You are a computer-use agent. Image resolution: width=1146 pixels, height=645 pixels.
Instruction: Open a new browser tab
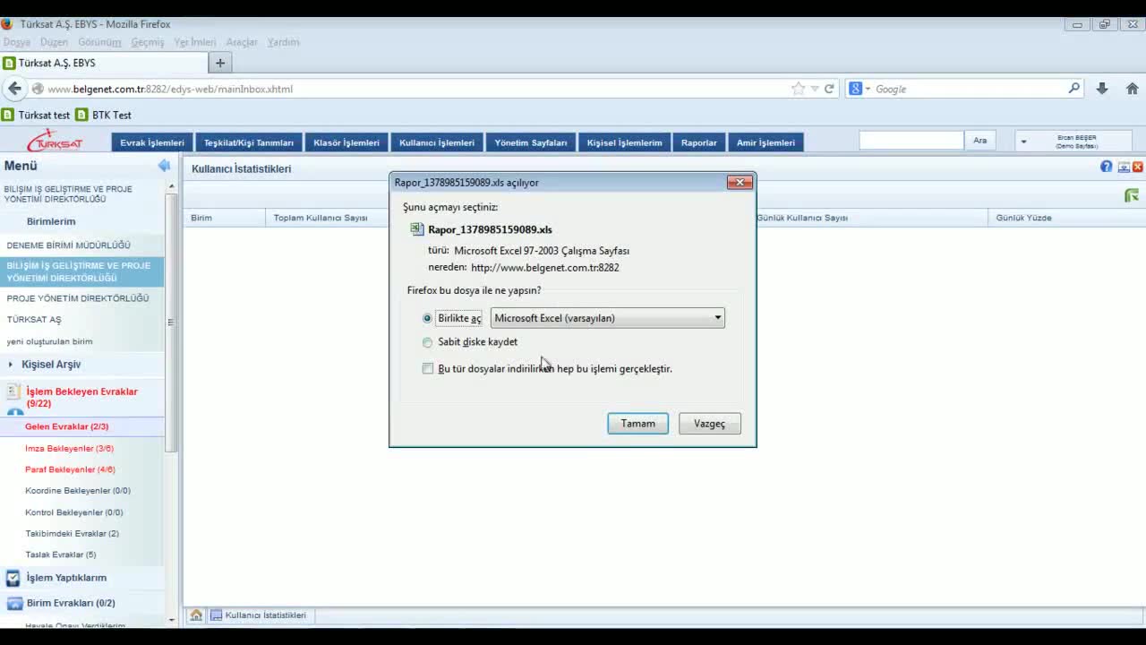(x=220, y=63)
